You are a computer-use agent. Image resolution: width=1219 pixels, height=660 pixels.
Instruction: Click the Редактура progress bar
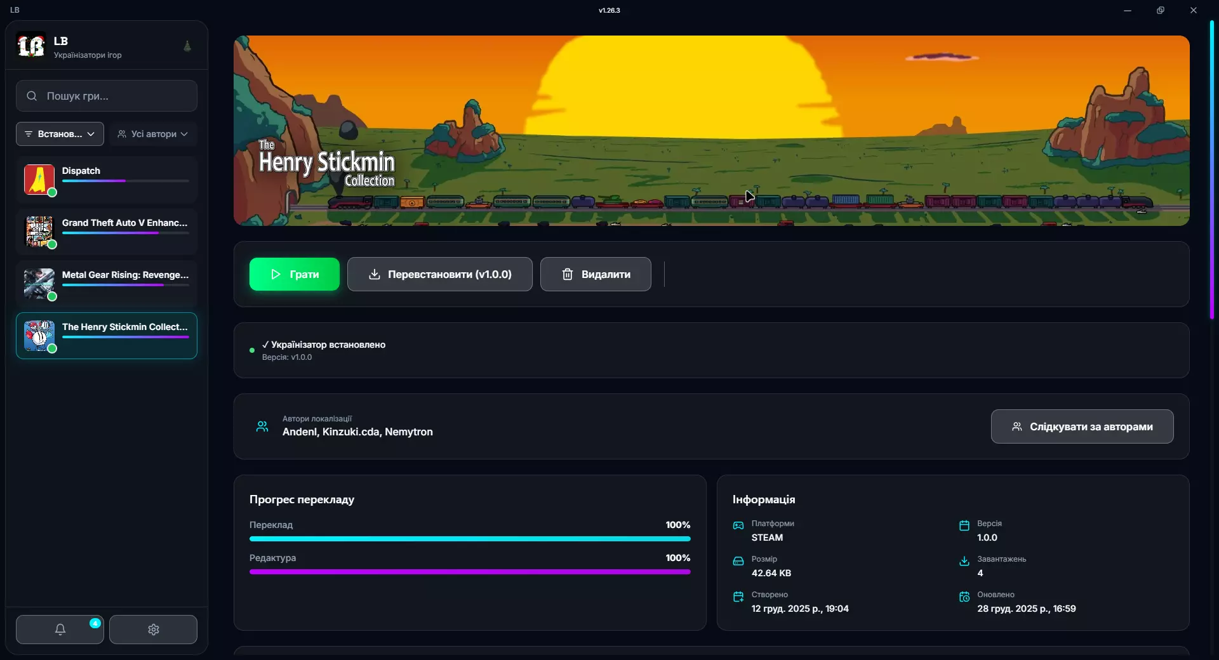(470, 572)
